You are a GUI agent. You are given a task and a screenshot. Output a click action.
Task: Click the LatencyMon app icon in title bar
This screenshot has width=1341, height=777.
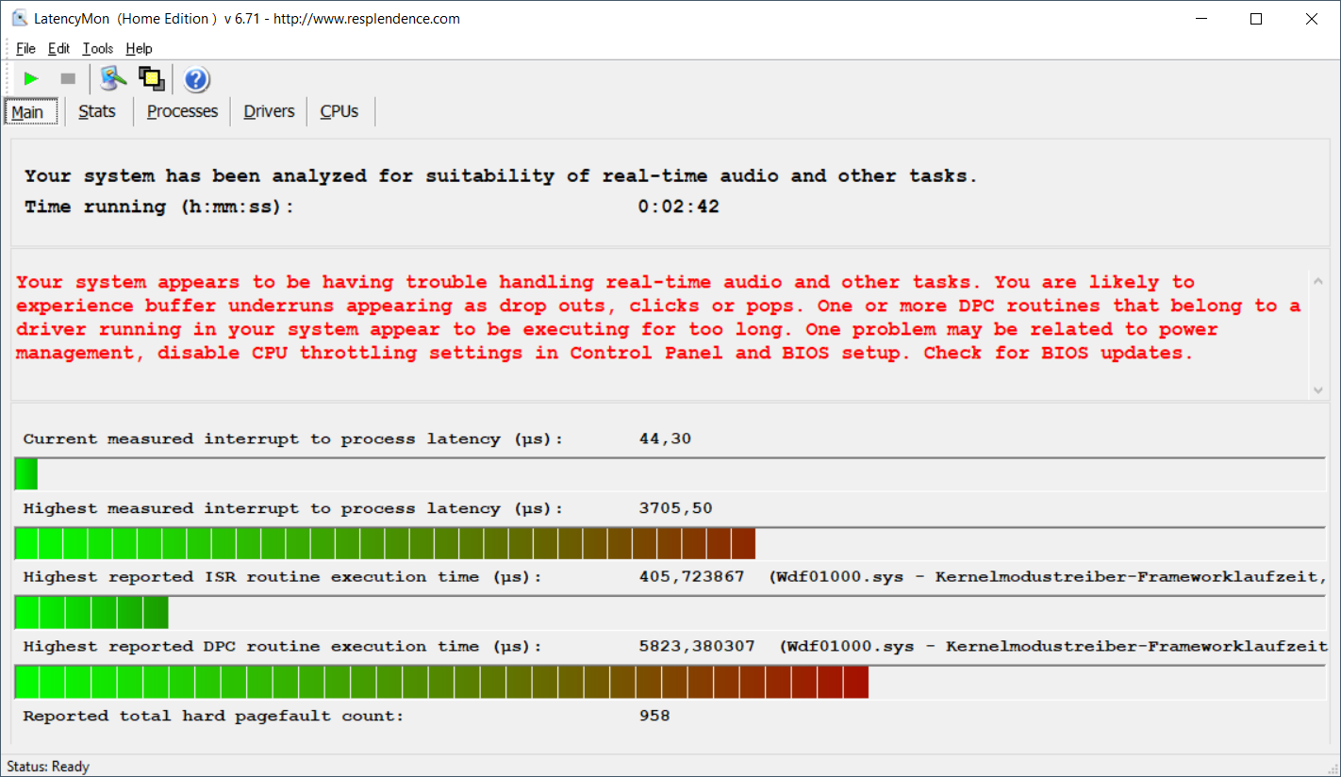tap(19, 19)
